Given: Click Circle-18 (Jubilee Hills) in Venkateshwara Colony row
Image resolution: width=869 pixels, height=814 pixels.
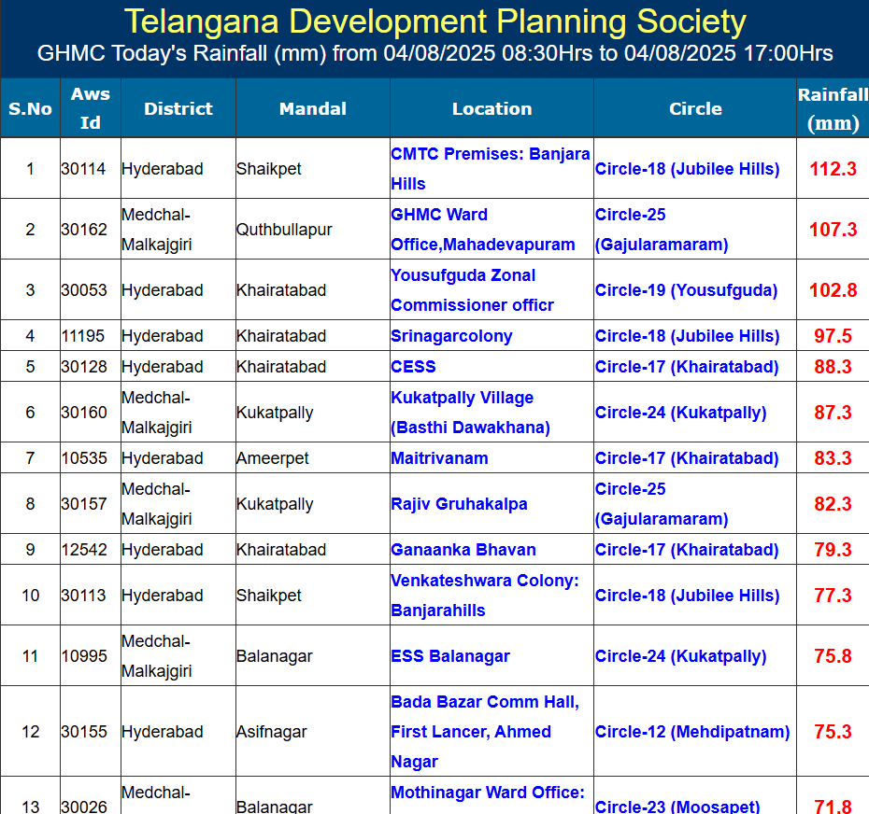Looking at the screenshot, I should 687,596.
